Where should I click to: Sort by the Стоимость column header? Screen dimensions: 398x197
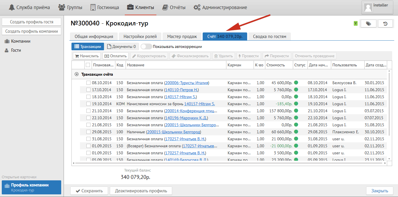coord(275,65)
